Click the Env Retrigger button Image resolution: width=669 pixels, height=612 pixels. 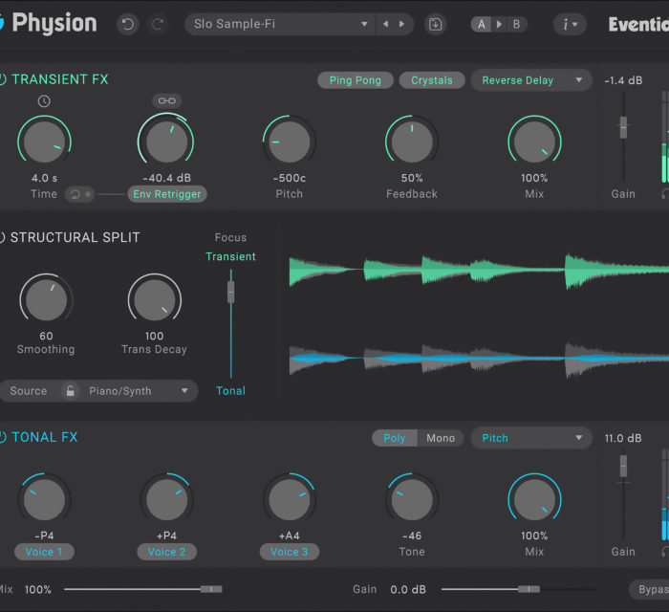click(x=167, y=194)
